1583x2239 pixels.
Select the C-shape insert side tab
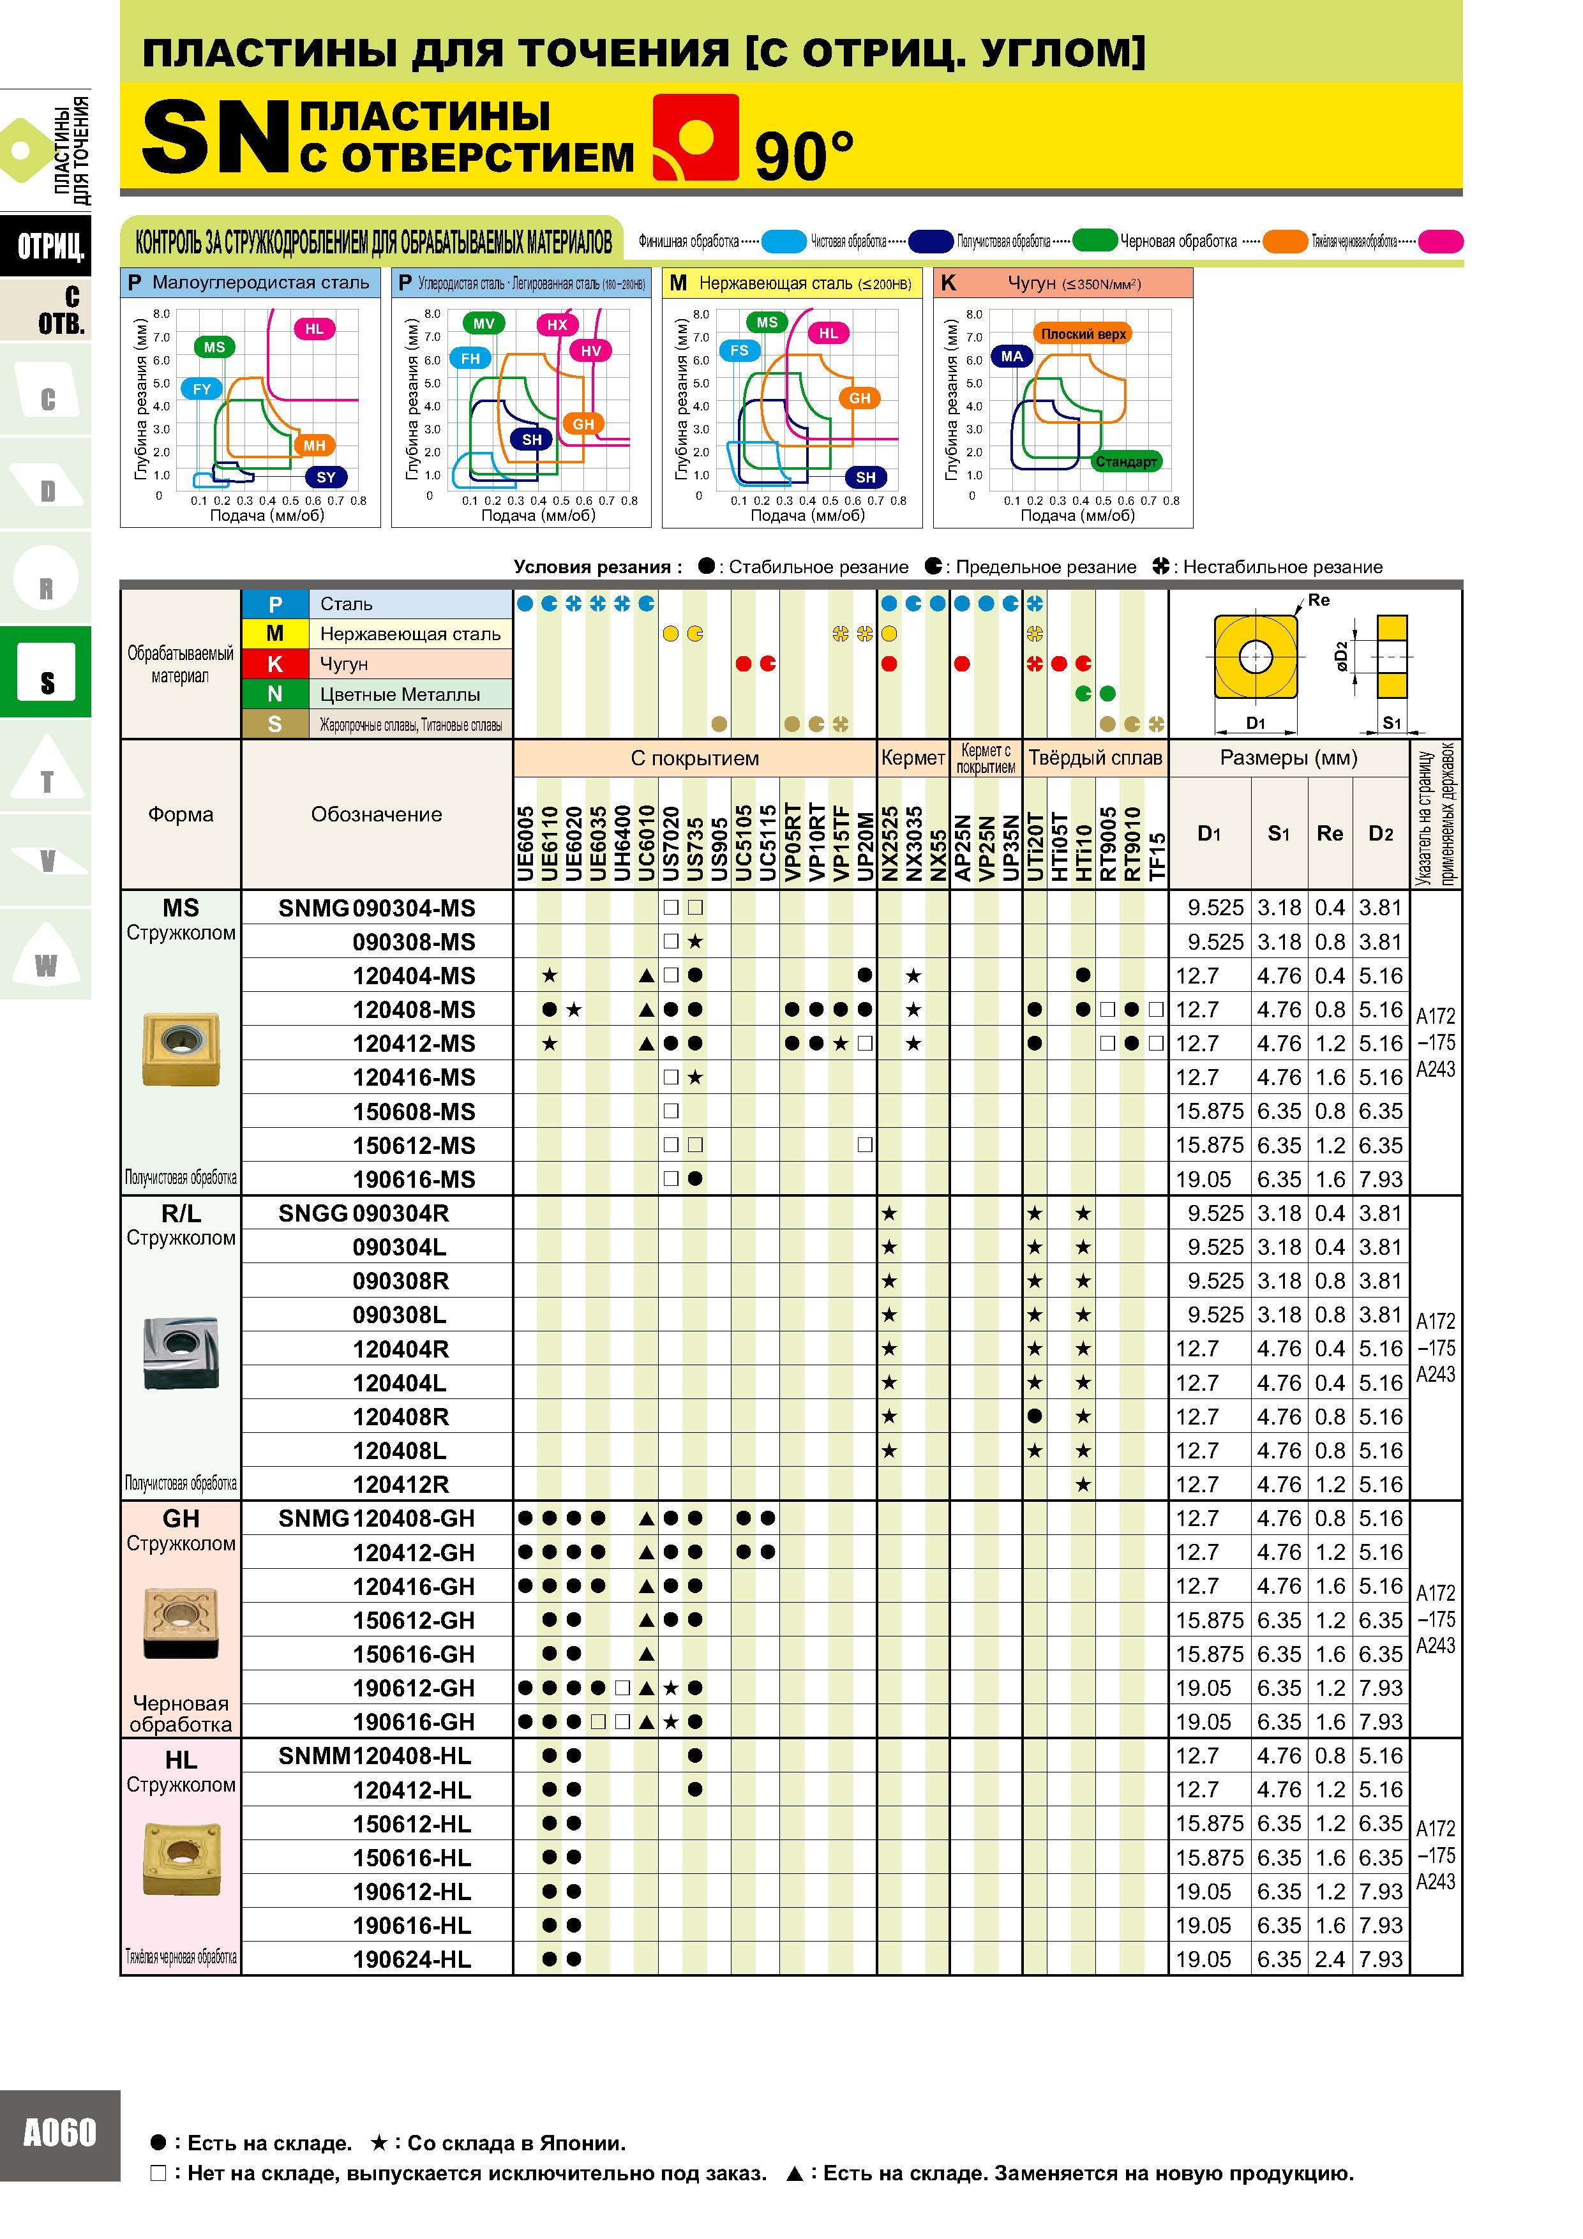tap(46, 390)
